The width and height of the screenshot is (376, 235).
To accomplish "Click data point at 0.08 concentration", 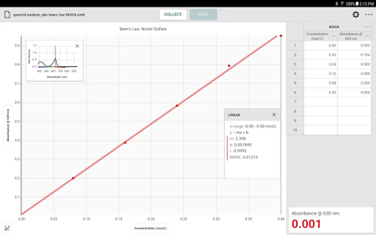I will click(x=73, y=178).
